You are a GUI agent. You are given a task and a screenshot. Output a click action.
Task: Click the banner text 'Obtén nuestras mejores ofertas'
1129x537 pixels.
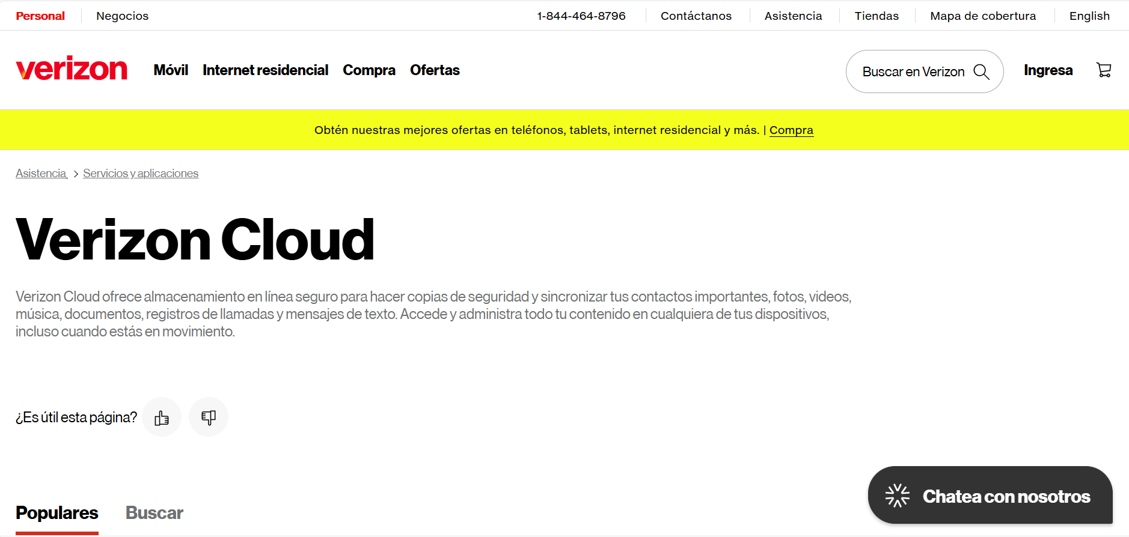click(x=403, y=130)
